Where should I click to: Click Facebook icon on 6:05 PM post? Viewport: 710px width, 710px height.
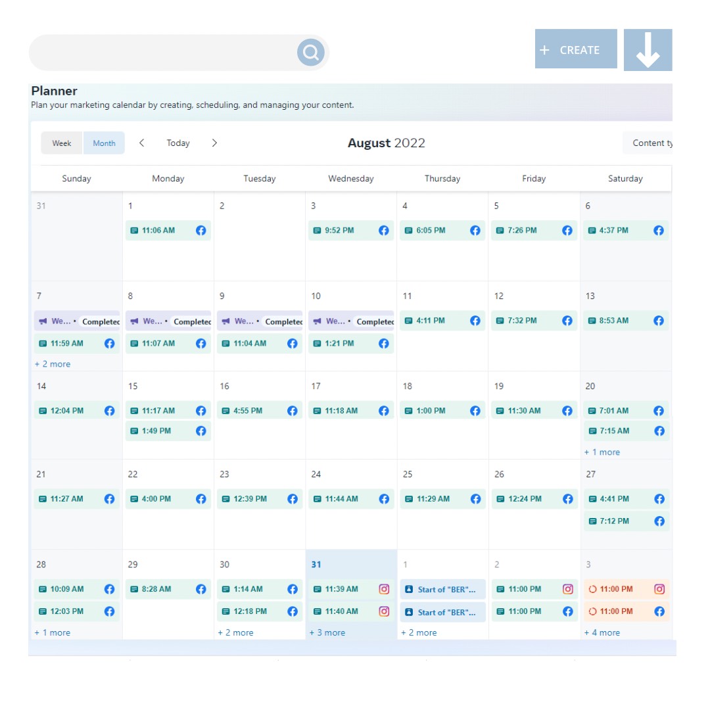[475, 231]
